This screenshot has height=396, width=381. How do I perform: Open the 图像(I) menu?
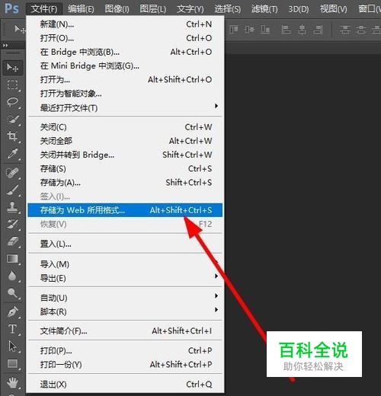pyautogui.click(x=117, y=9)
